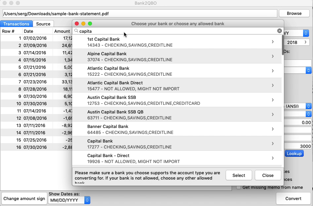313x206 pixels.
Task: Click the 15477 - NOT ALLOWED text line
Action: (133, 89)
